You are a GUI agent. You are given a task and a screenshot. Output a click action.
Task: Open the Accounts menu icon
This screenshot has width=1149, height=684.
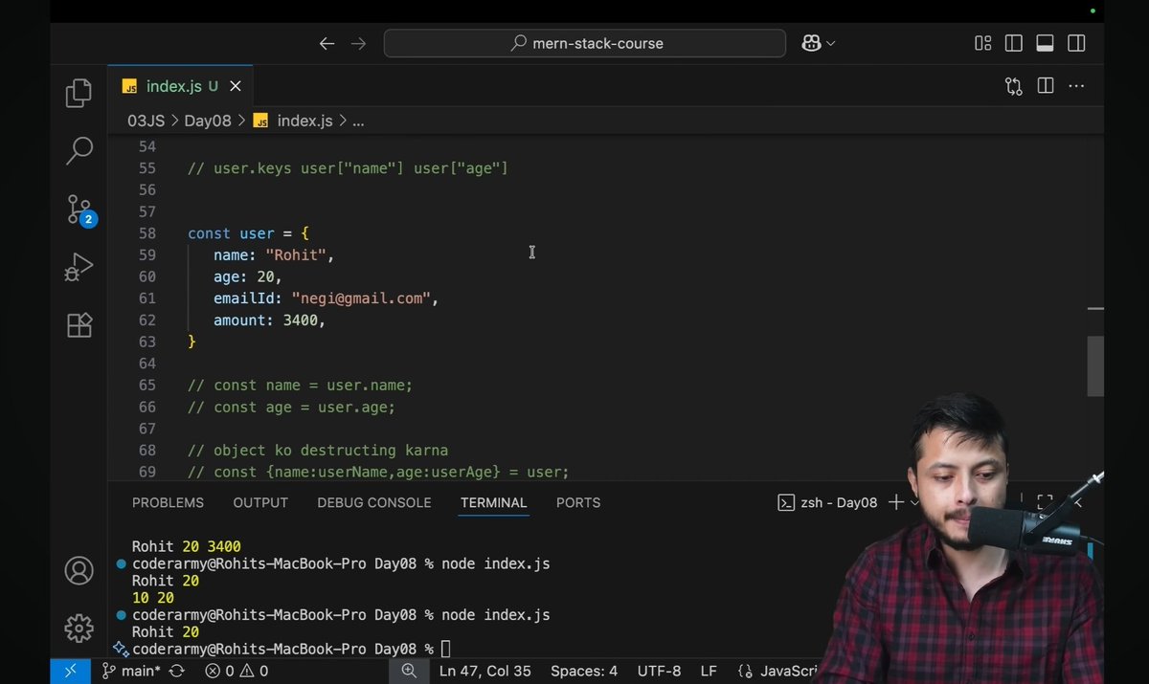pos(79,571)
